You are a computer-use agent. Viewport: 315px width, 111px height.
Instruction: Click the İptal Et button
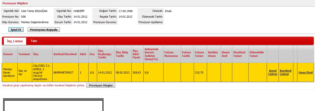[16, 30]
